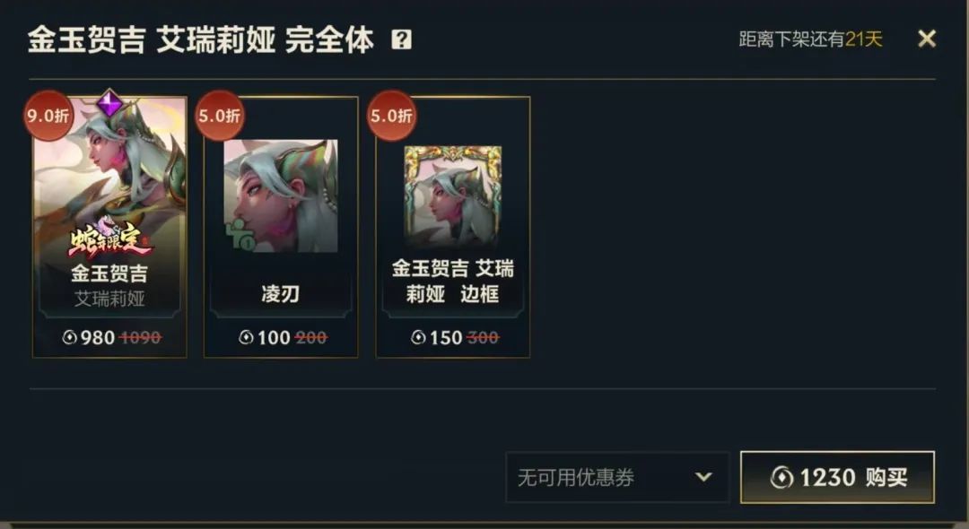969x529 pixels.
Task: Click the currency icon next to 100
Action: [x=247, y=337]
